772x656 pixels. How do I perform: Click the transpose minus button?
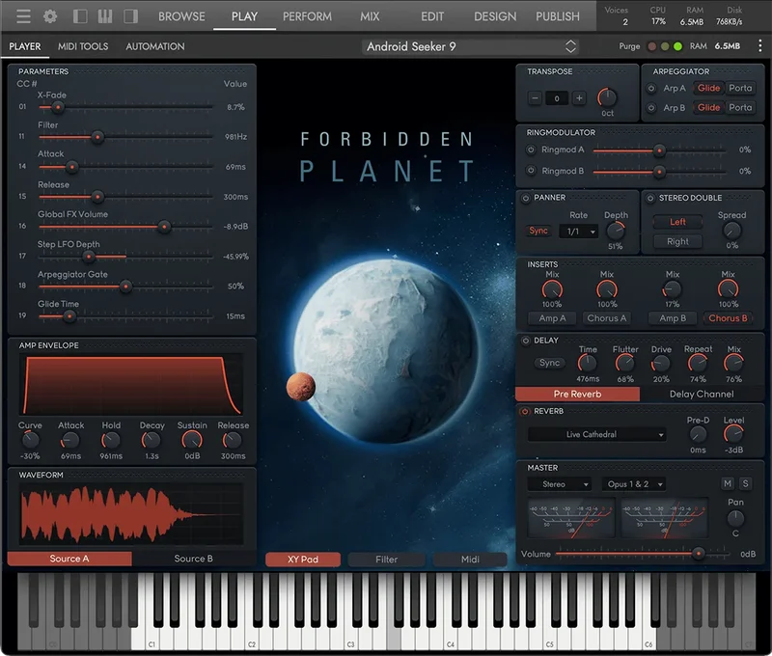point(535,98)
